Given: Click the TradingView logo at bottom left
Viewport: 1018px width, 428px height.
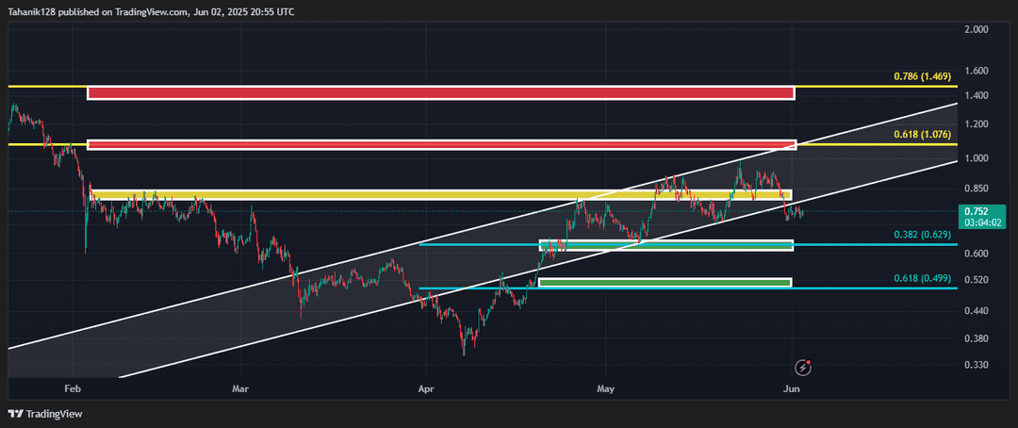Looking at the screenshot, I should (x=45, y=414).
